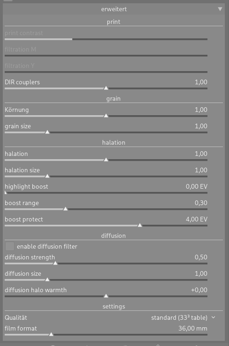Screen dimensions: 229x346
Task: Collapse the erweitert section triangle
Action: pos(220,9)
